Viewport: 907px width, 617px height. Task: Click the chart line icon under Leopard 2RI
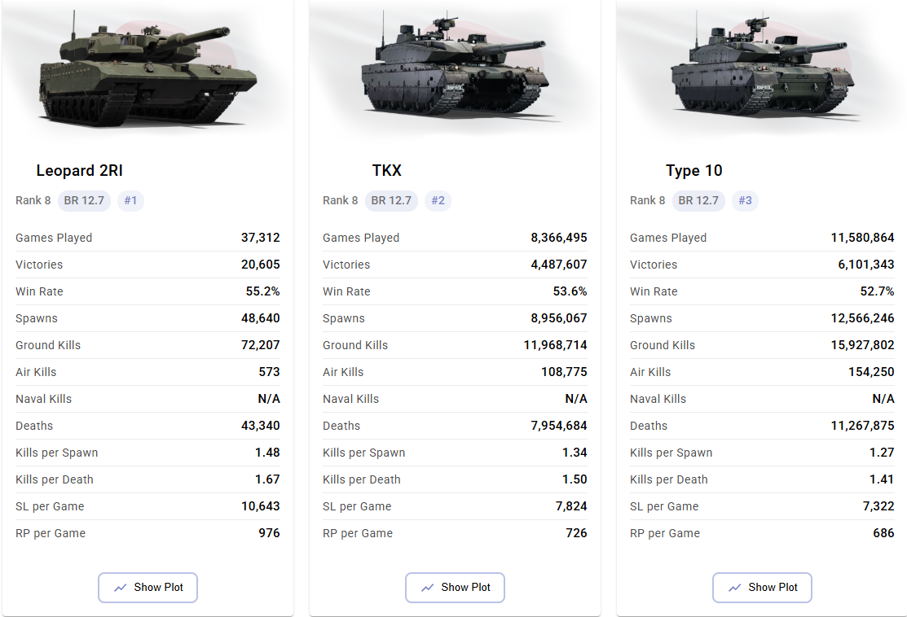121,588
